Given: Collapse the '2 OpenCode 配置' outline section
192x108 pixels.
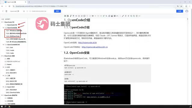Looking at the screenshot, I should [x=2, y=56].
